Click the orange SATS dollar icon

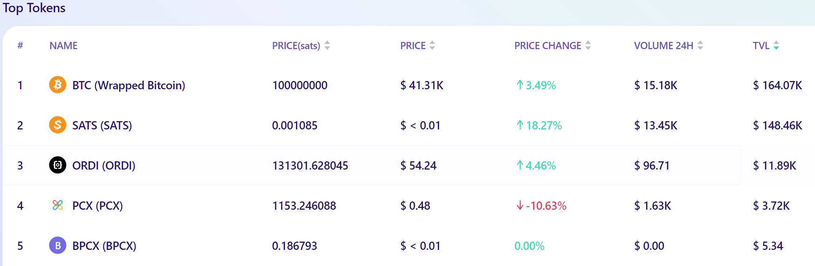pyautogui.click(x=57, y=125)
